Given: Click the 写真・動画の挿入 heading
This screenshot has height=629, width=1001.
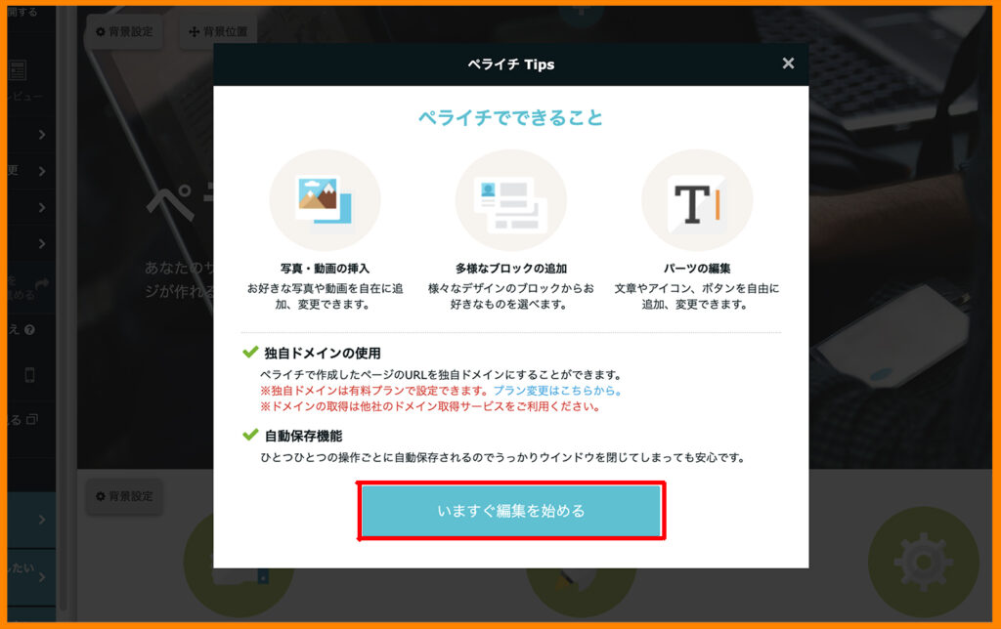Looking at the screenshot, I should 325,269.
